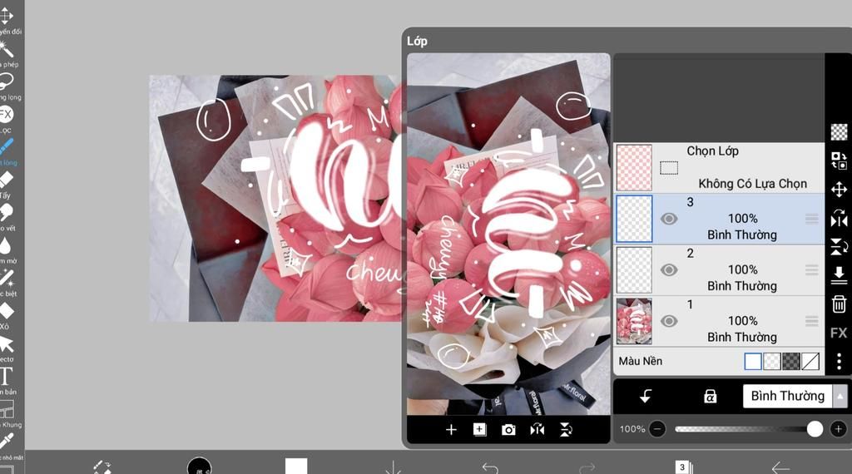Open layers window button showing 3
852x474 pixels.
click(683, 467)
